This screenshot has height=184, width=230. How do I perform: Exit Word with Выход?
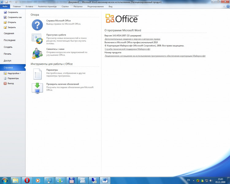9,83
